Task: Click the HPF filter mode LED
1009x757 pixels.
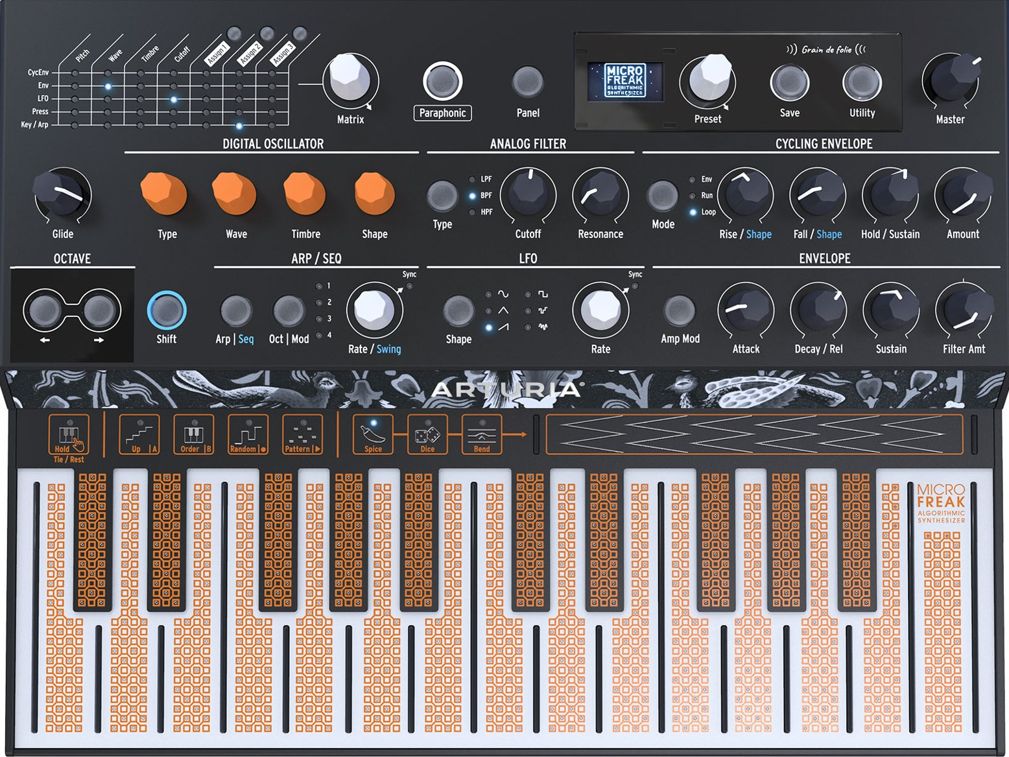Action: [x=472, y=212]
